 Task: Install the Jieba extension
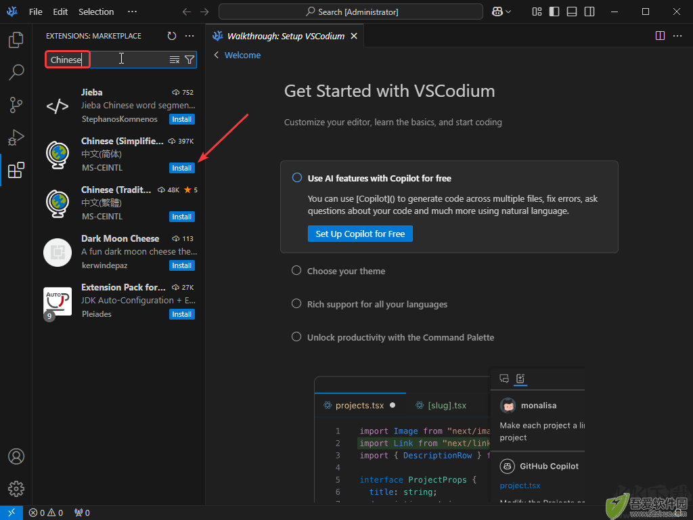[182, 119]
